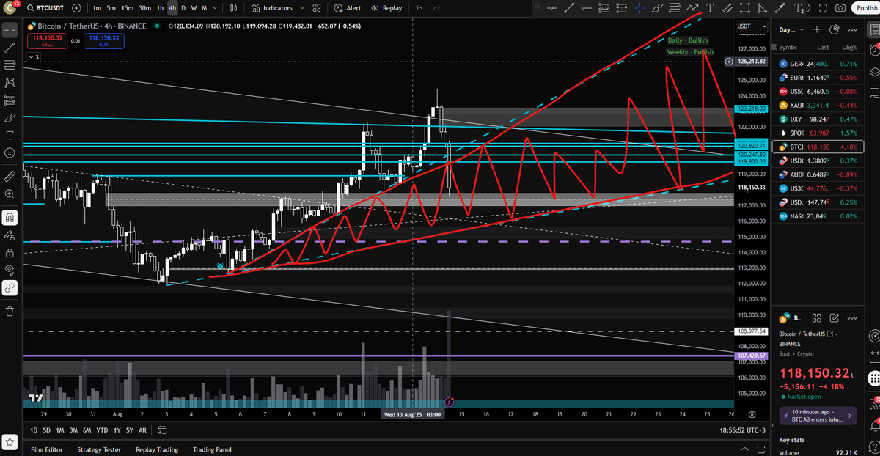Open watchlist advanced view pie icon

(x=835, y=30)
